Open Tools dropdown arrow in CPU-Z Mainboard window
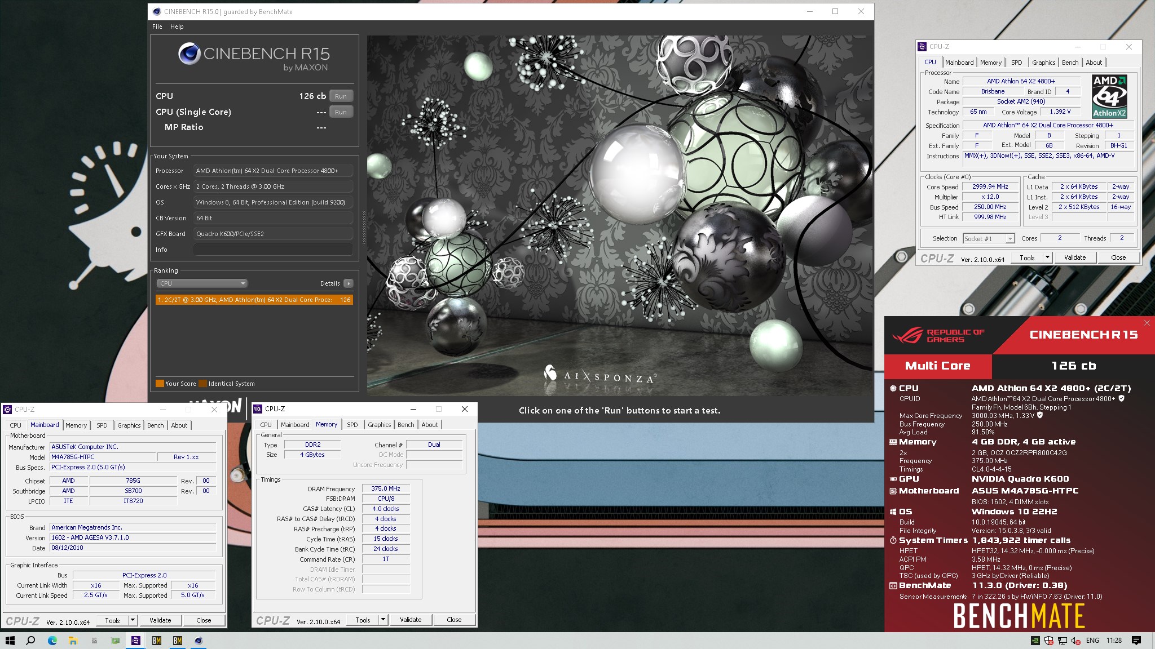 tap(133, 620)
